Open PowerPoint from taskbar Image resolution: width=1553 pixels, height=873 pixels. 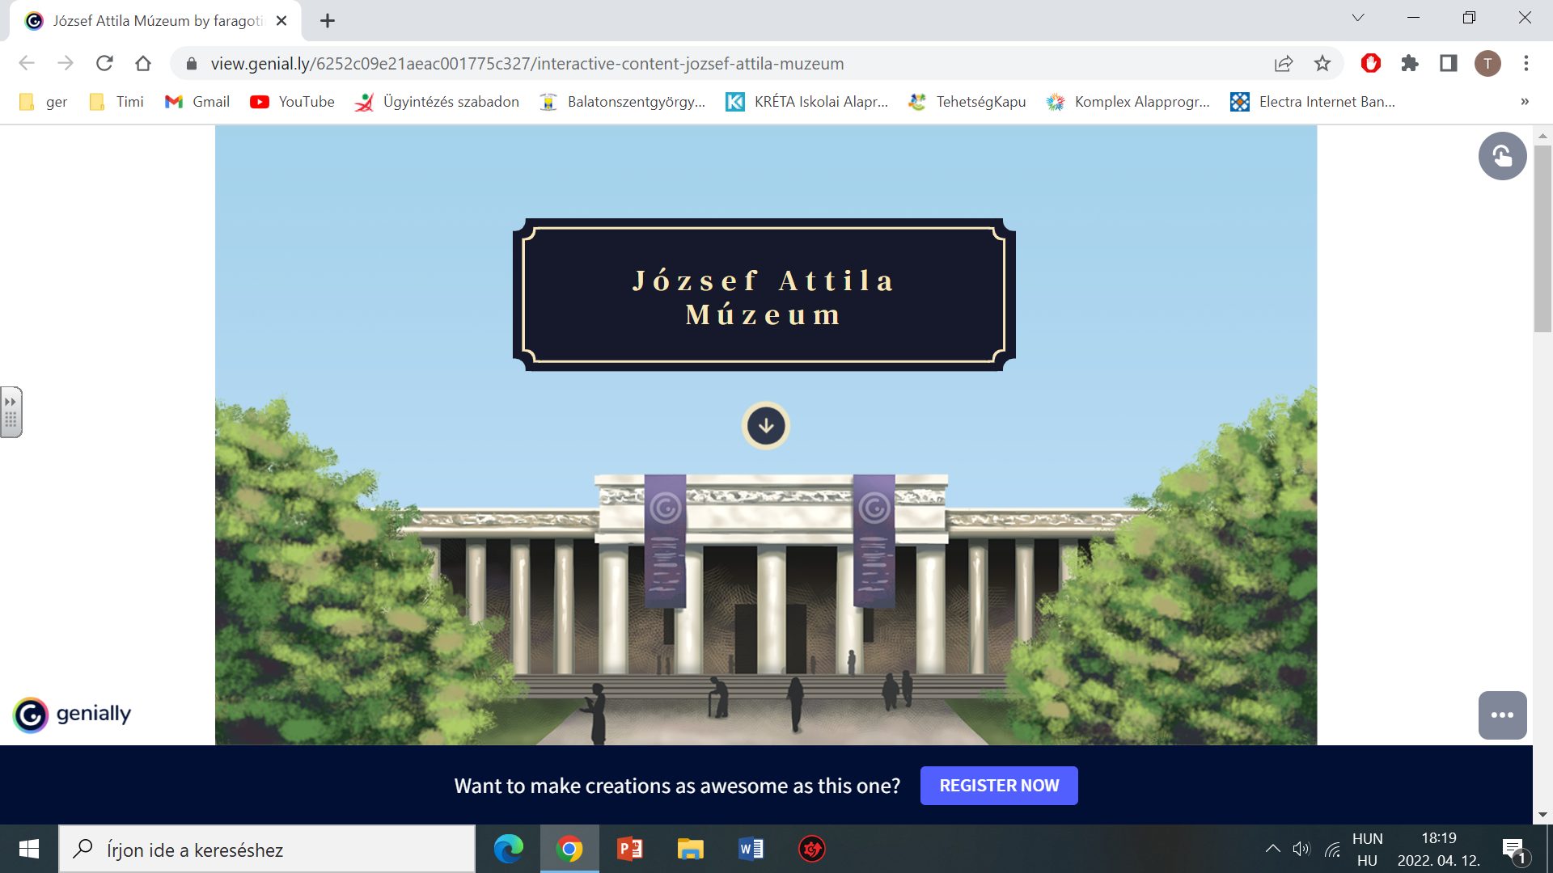pyautogui.click(x=630, y=849)
